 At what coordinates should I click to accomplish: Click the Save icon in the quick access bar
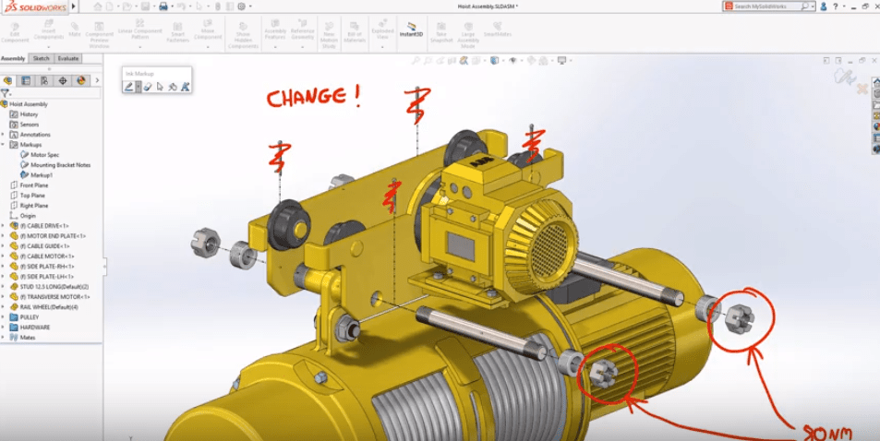coord(145,6)
